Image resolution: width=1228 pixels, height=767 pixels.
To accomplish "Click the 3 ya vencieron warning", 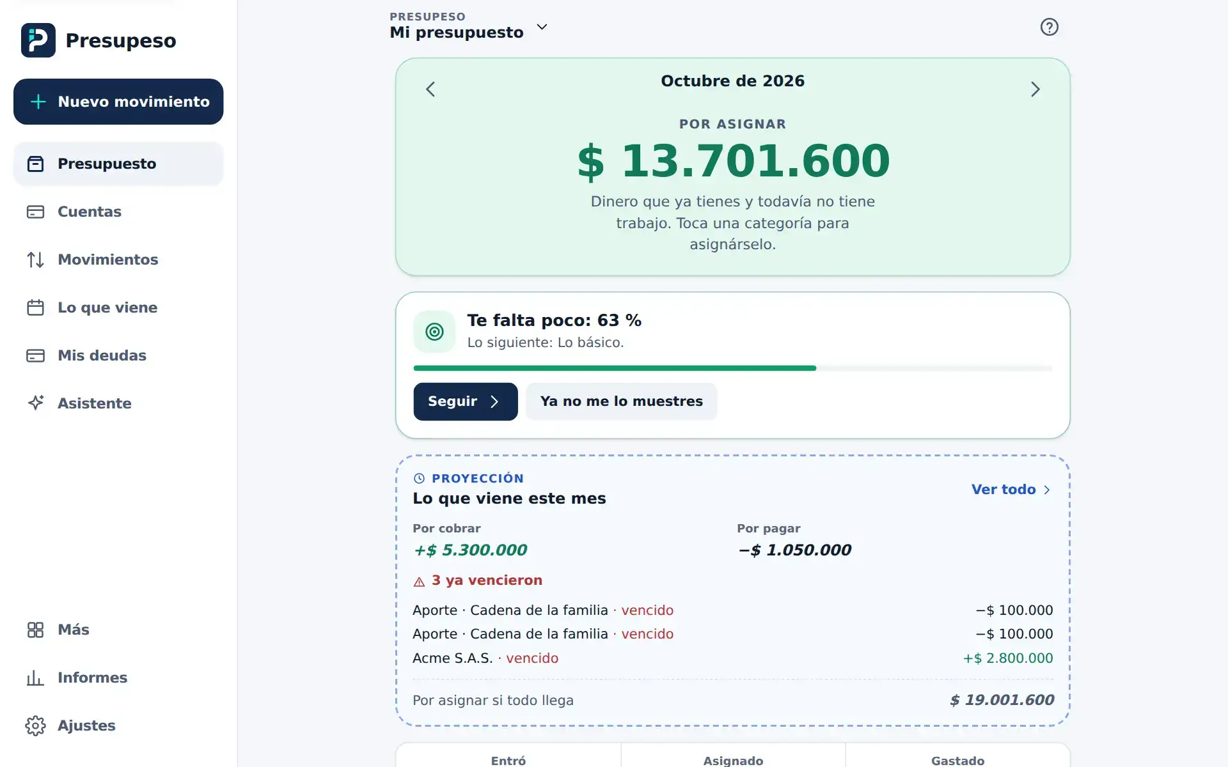I will pos(478,580).
